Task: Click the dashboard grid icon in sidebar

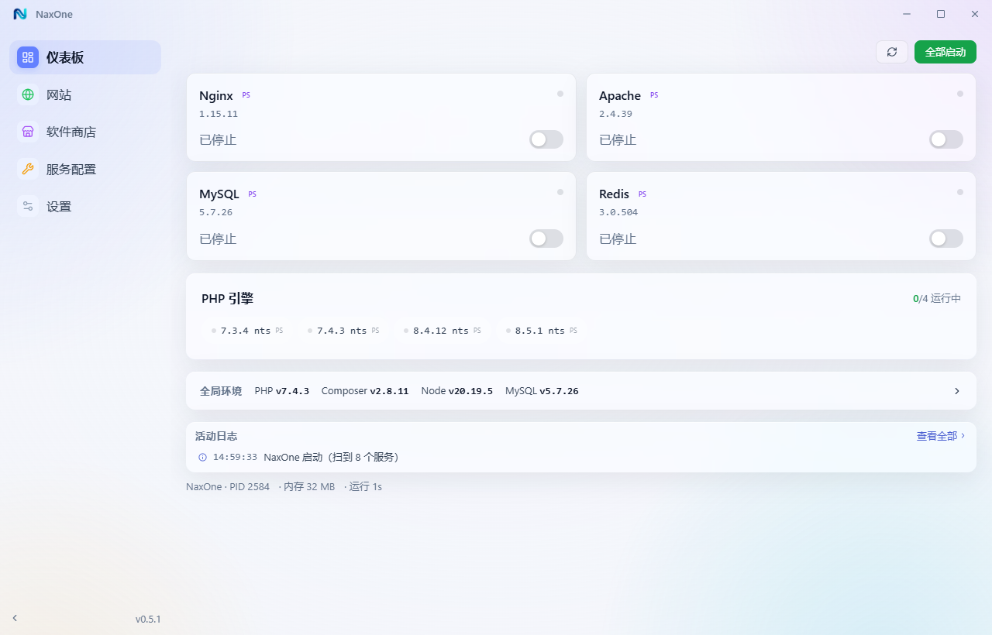Action: (x=28, y=57)
